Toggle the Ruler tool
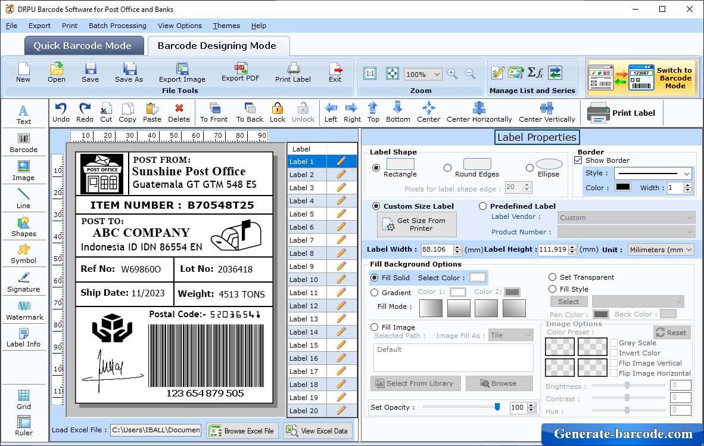The image size is (704, 446). (24, 426)
